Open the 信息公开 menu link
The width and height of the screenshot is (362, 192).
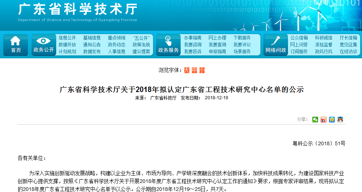[x=67, y=38]
